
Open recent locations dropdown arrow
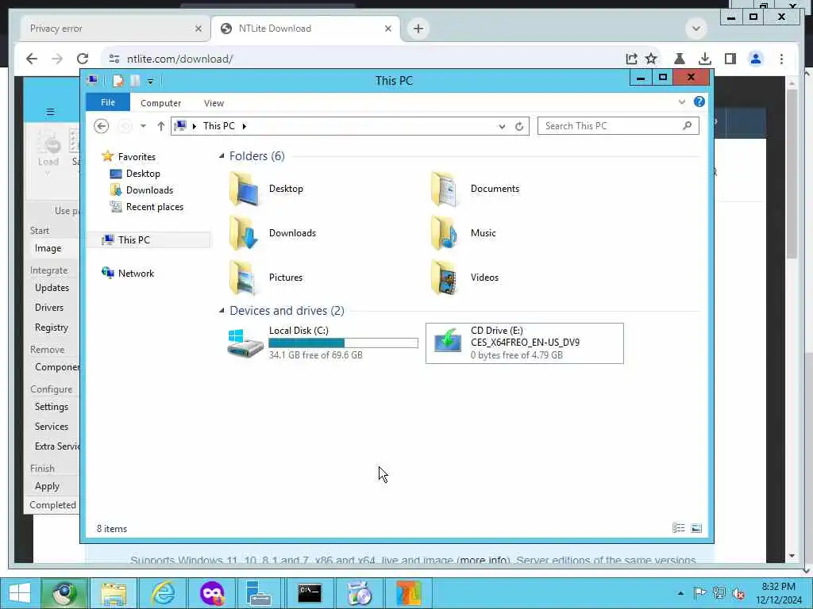click(143, 126)
